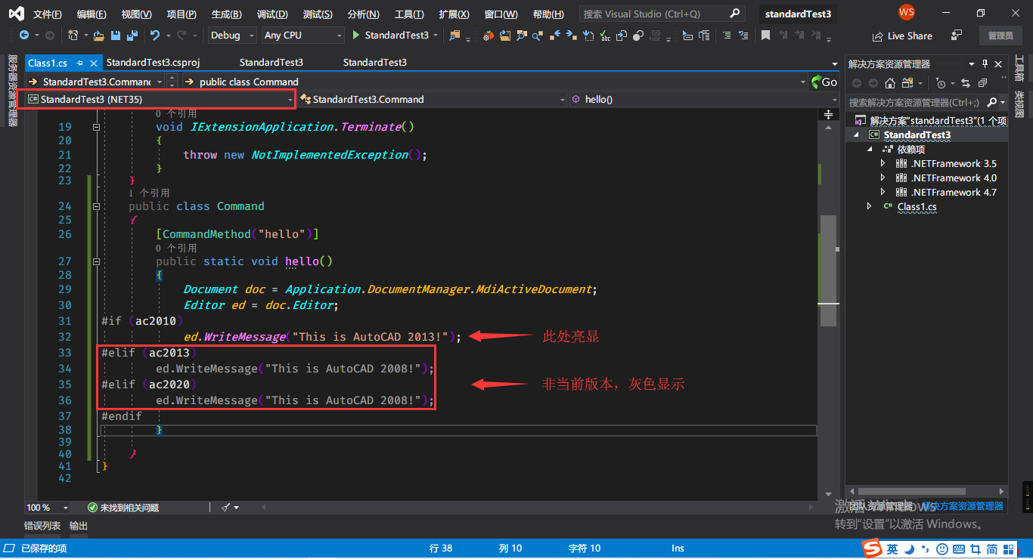Image resolution: width=1033 pixels, height=559 pixels.
Task: Select the solution "standardTest3" root node
Action: coord(938,121)
